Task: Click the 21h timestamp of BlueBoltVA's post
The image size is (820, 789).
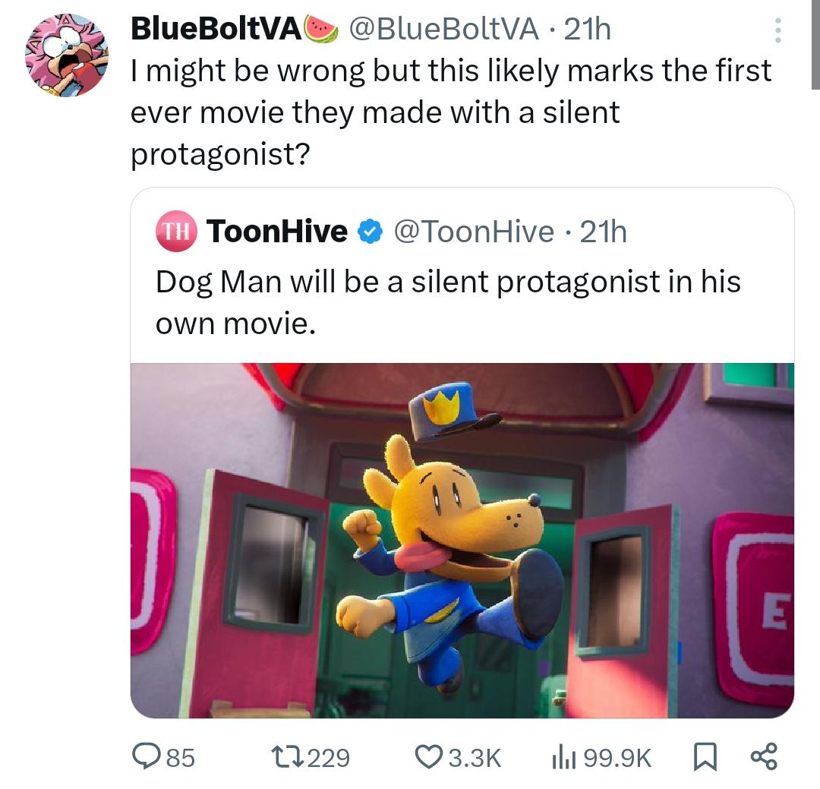Action: 588,29
